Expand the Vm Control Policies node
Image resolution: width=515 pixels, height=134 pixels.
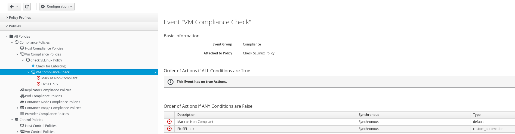(x=17, y=132)
